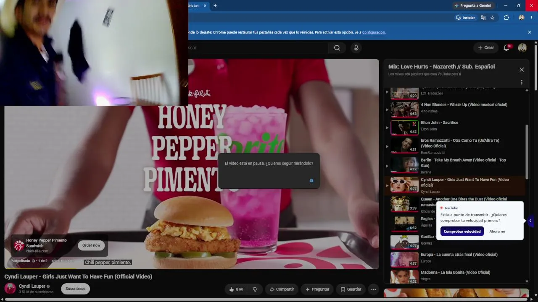Open Cyndi Lauper channel avatar
The width and height of the screenshot is (538, 302).
click(x=10, y=288)
